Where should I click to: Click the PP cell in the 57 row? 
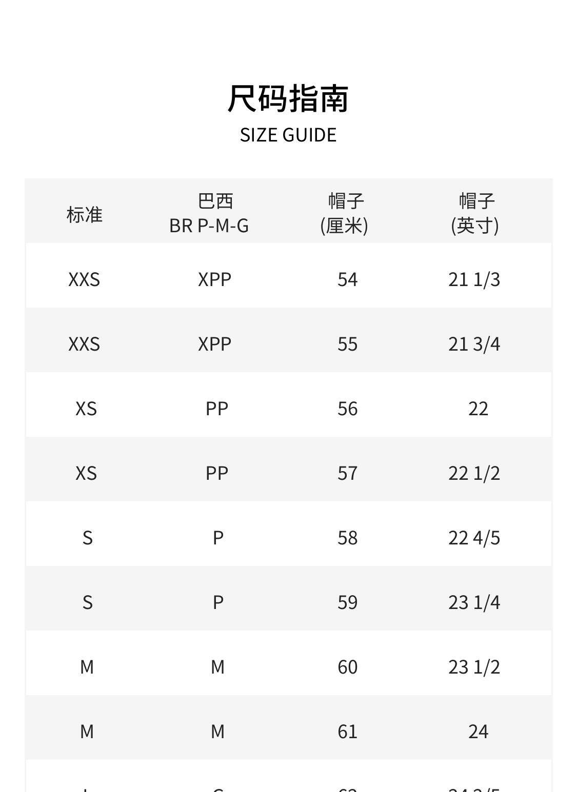217,473
